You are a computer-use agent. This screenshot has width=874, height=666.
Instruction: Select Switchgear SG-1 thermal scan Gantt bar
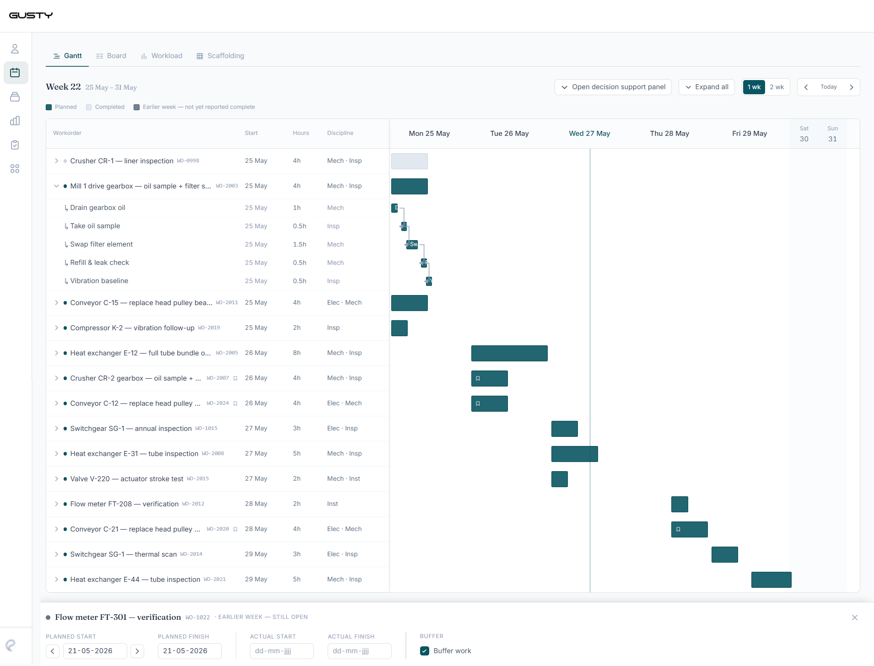click(725, 555)
